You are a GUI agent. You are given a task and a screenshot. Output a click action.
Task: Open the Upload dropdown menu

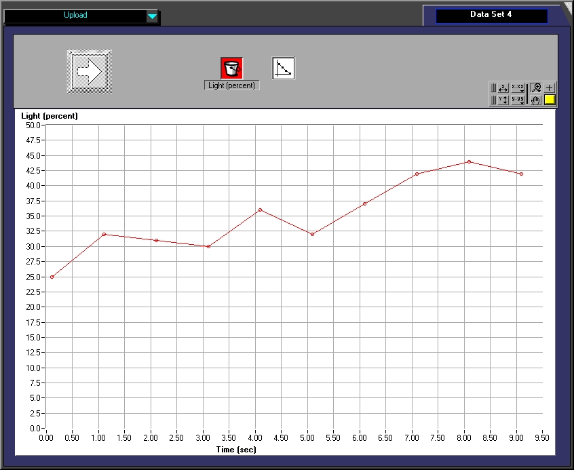[152, 16]
